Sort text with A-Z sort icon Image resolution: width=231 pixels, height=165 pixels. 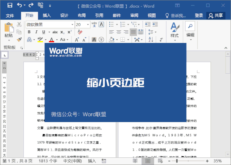click(x=151, y=39)
